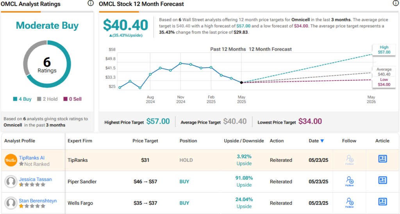Click the $46 → $57 price target cell
This screenshot has width=400, height=214.
(145, 182)
